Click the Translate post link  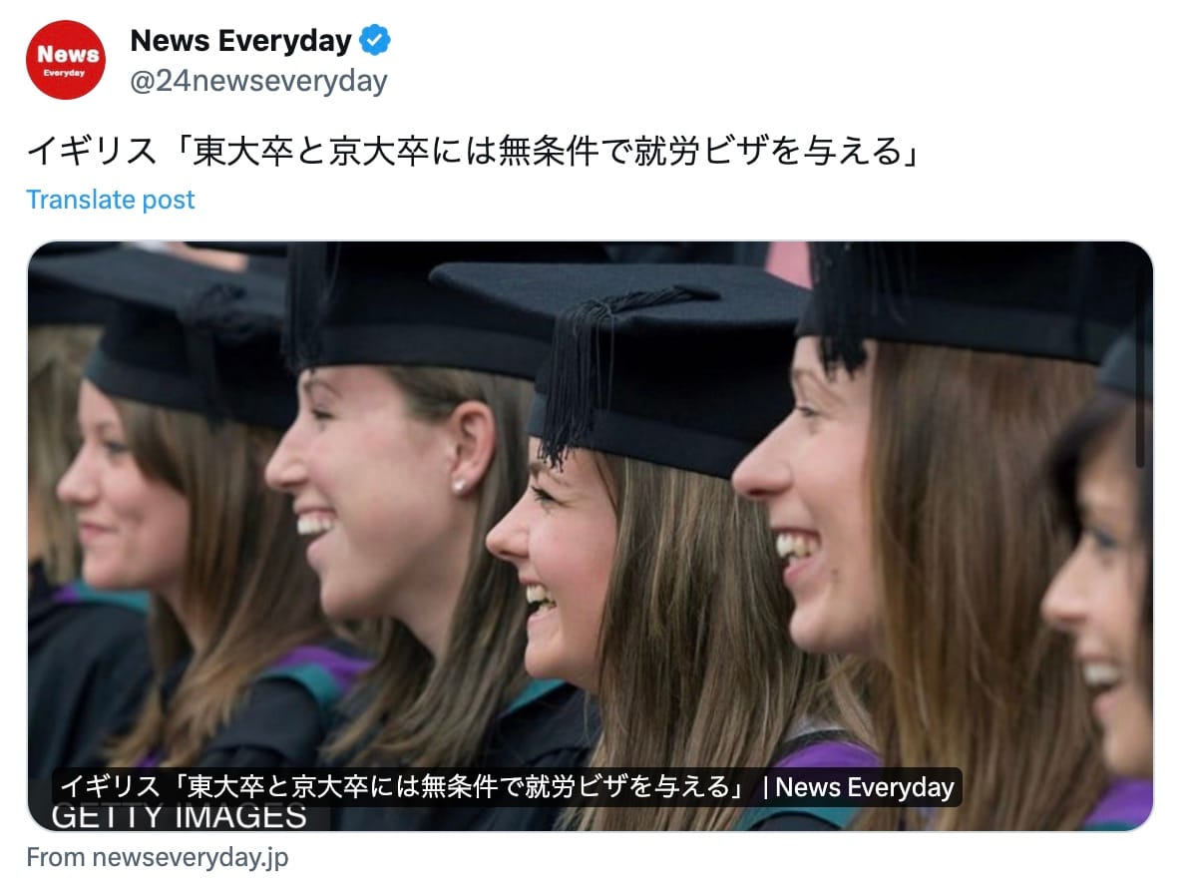click(x=111, y=200)
